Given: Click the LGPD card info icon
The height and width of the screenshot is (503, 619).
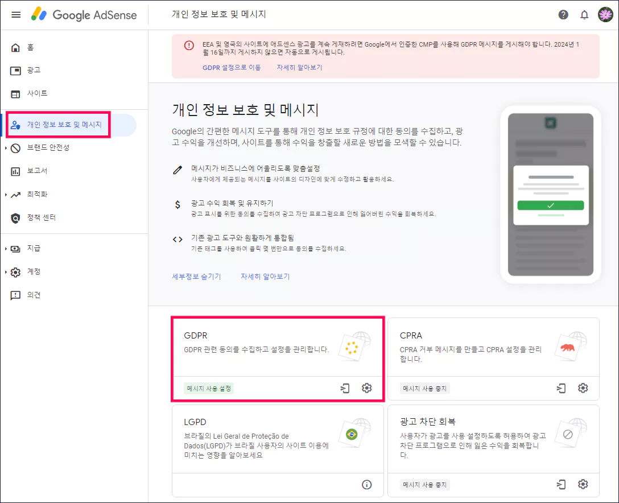Looking at the screenshot, I should [x=367, y=484].
